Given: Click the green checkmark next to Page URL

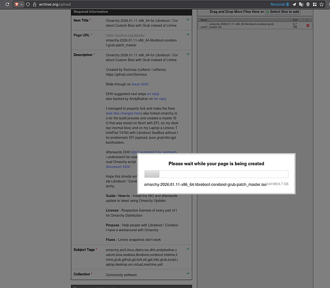Looking at the screenshot, I should pyautogui.click(x=188, y=35).
